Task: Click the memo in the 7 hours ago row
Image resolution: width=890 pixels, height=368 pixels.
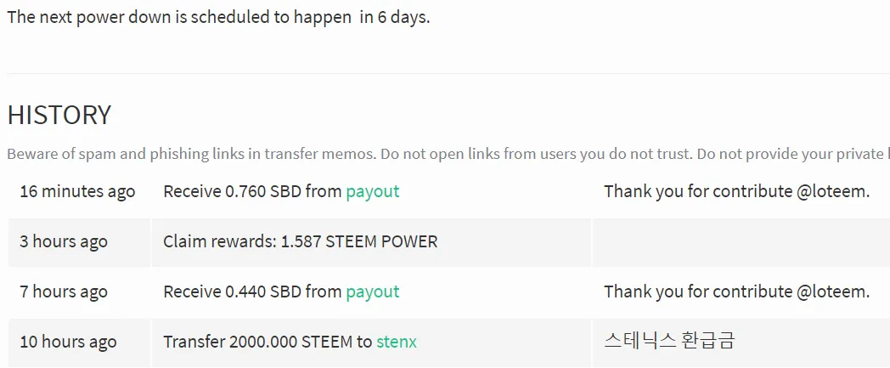Action: pos(737,292)
